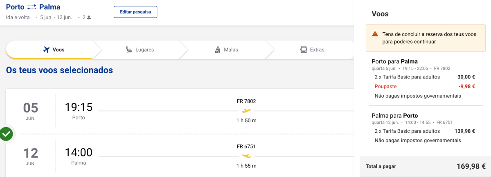Go to the Extras tab
This screenshot has width=491, height=177.
pos(312,50)
